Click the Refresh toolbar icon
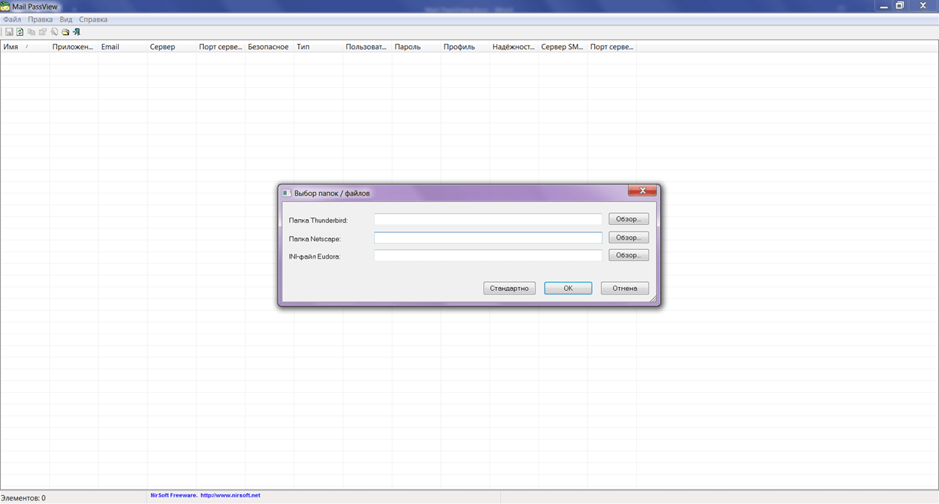939x504 pixels. tap(21, 32)
